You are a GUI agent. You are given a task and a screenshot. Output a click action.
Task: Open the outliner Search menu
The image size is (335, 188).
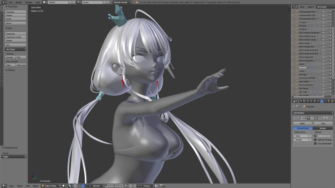click(x=311, y=7)
